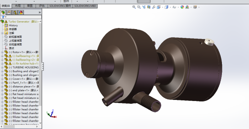Select the silver plug on generator housing
249x129 pixels.
coord(209,42)
